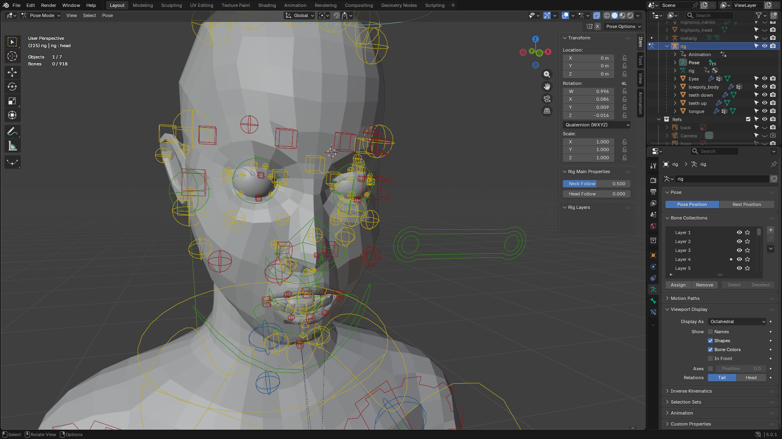Click the Assign button

click(678, 285)
